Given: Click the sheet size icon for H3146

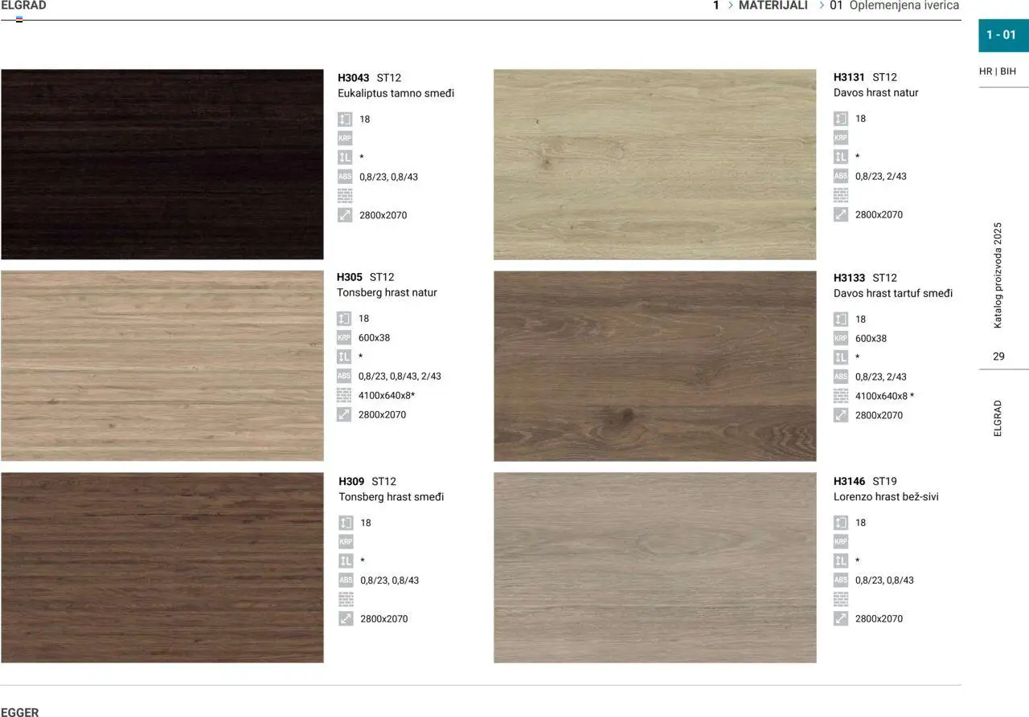Looking at the screenshot, I should click(841, 618).
